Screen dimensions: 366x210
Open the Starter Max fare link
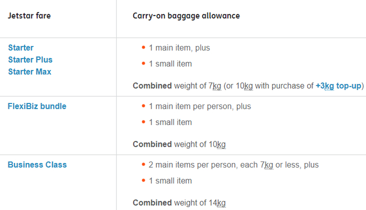click(30, 72)
